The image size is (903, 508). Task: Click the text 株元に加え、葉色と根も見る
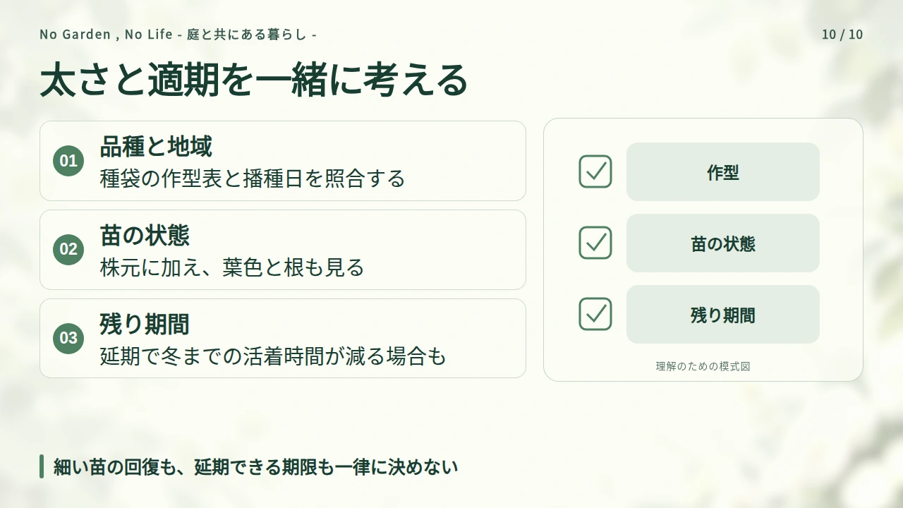click(232, 267)
